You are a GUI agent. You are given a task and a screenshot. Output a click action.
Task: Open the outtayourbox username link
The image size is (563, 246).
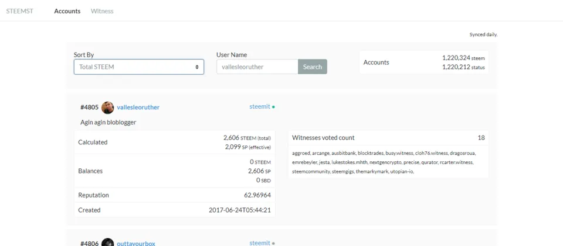(x=136, y=244)
